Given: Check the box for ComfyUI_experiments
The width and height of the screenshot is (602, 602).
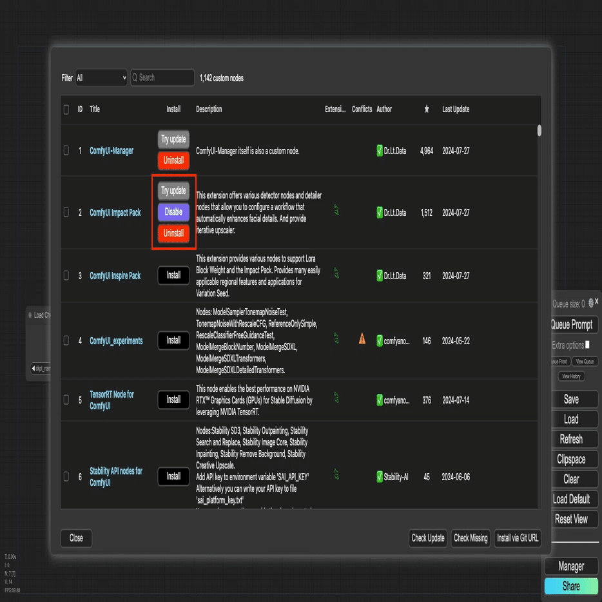Looking at the screenshot, I should 66,340.
